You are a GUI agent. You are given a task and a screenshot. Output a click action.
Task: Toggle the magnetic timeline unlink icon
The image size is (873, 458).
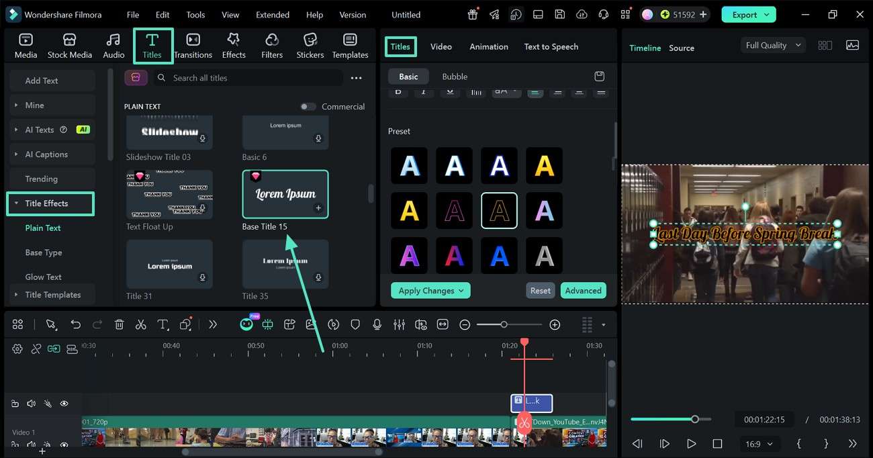pos(36,349)
